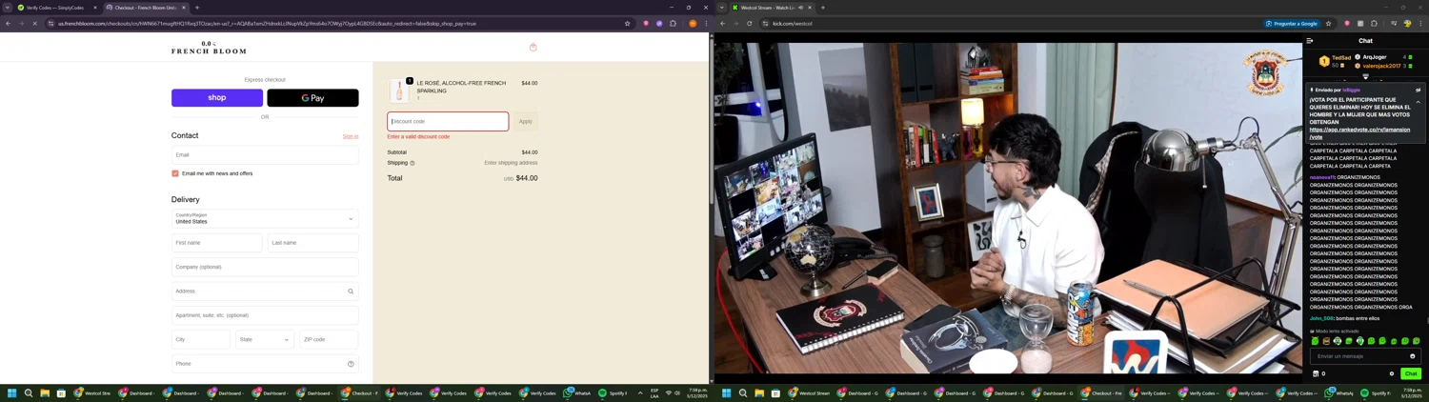Open the profile avatar in French Bloom window
Image resolution: width=1429 pixels, height=402 pixels.
(693, 24)
